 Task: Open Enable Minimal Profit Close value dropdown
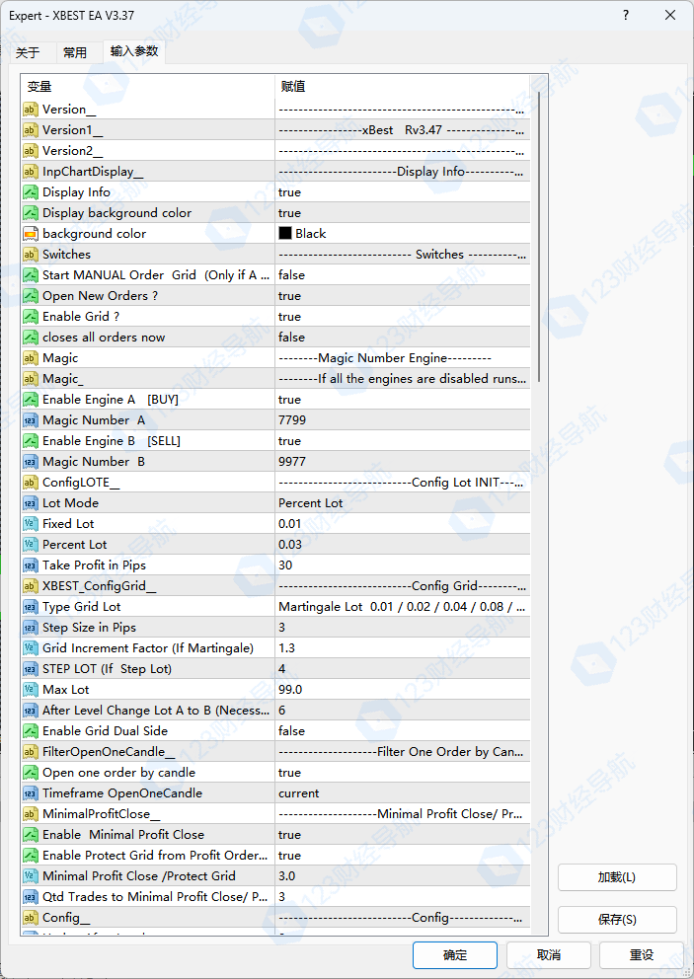[402, 835]
